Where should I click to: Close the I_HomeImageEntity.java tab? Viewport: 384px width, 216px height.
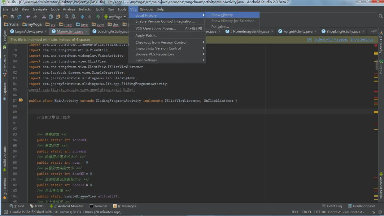point(272,32)
